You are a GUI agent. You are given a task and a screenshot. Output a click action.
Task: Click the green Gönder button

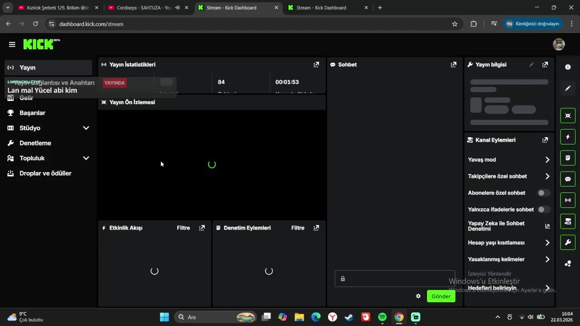click(441, 296)
